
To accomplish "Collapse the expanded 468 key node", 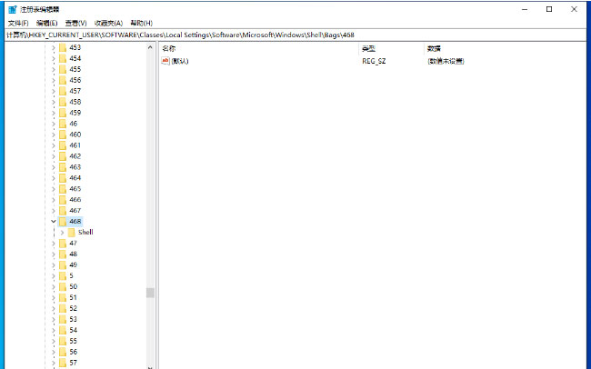I will point(53,221).
